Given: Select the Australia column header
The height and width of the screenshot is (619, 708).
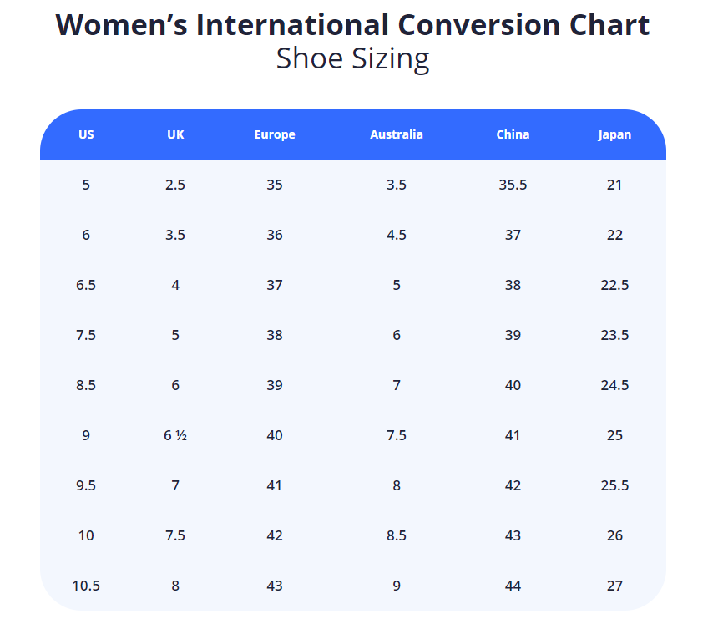Looking at the screenshot, I should coord(397,134).
